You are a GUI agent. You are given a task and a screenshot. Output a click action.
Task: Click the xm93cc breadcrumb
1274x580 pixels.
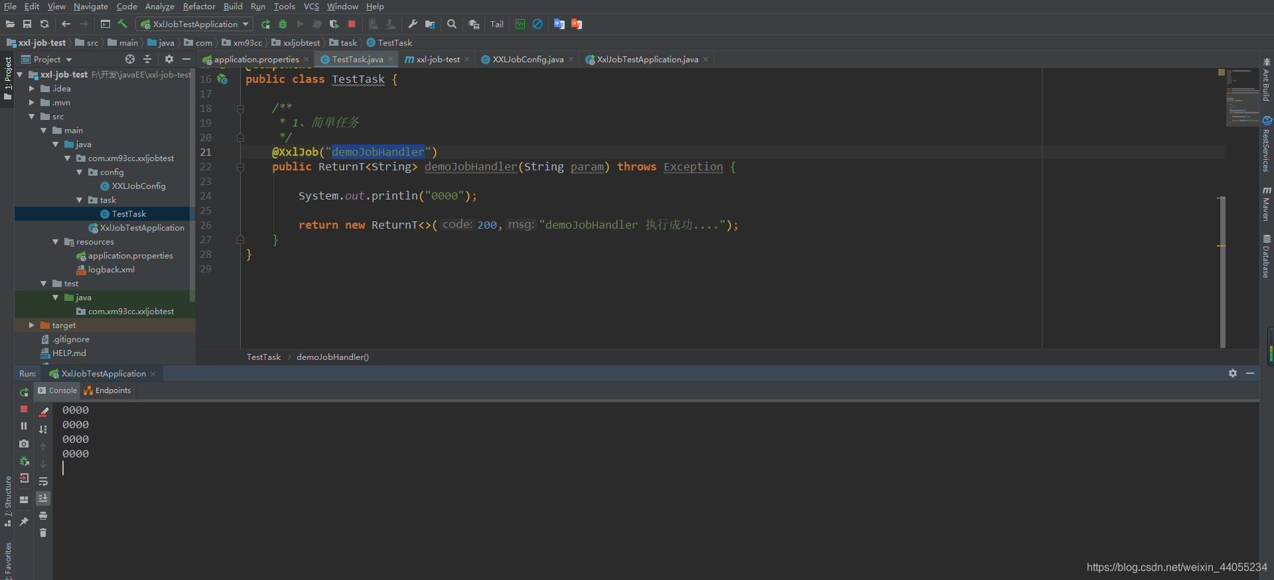(242, 43)
